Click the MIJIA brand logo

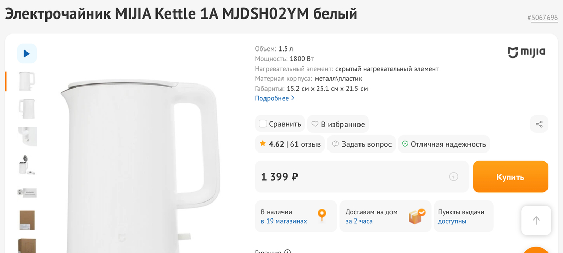(526, 53)
